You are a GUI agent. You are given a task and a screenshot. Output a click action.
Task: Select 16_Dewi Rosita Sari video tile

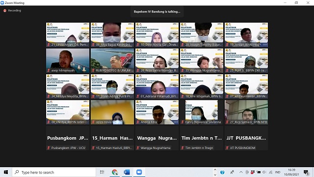(x=157, y=35)
